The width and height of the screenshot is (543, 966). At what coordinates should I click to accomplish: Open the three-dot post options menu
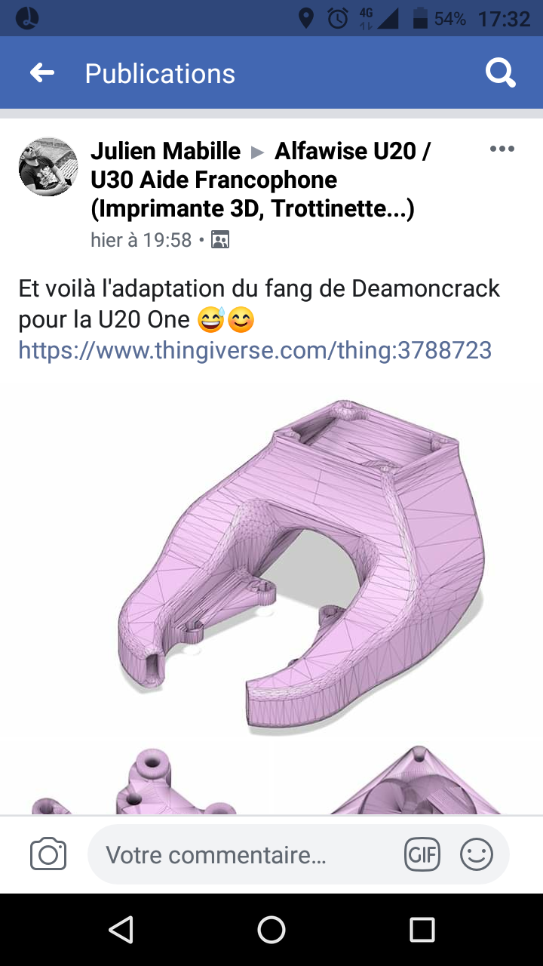pos(502,149)
